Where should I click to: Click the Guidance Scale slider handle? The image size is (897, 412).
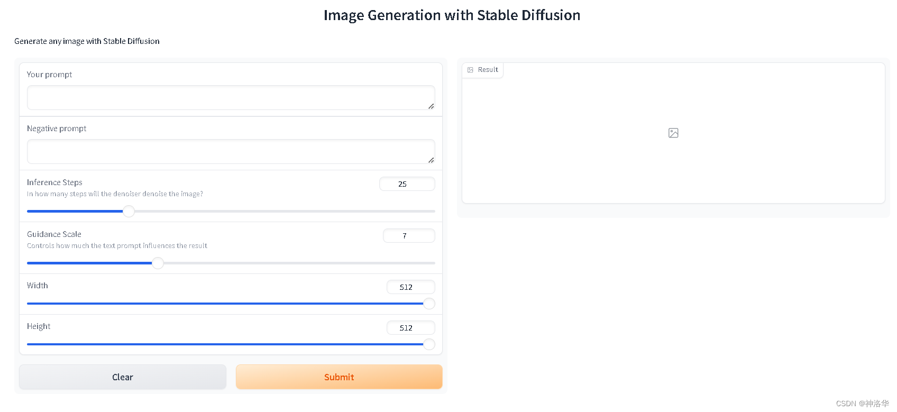[158, 263]
